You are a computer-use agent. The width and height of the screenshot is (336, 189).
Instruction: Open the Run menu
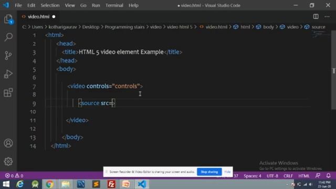coord(96,5)
